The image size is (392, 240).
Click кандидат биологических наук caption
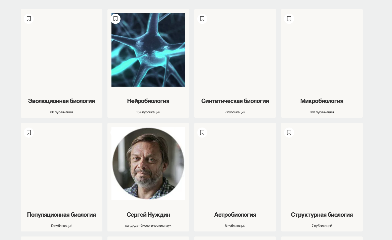pos(148,225)
